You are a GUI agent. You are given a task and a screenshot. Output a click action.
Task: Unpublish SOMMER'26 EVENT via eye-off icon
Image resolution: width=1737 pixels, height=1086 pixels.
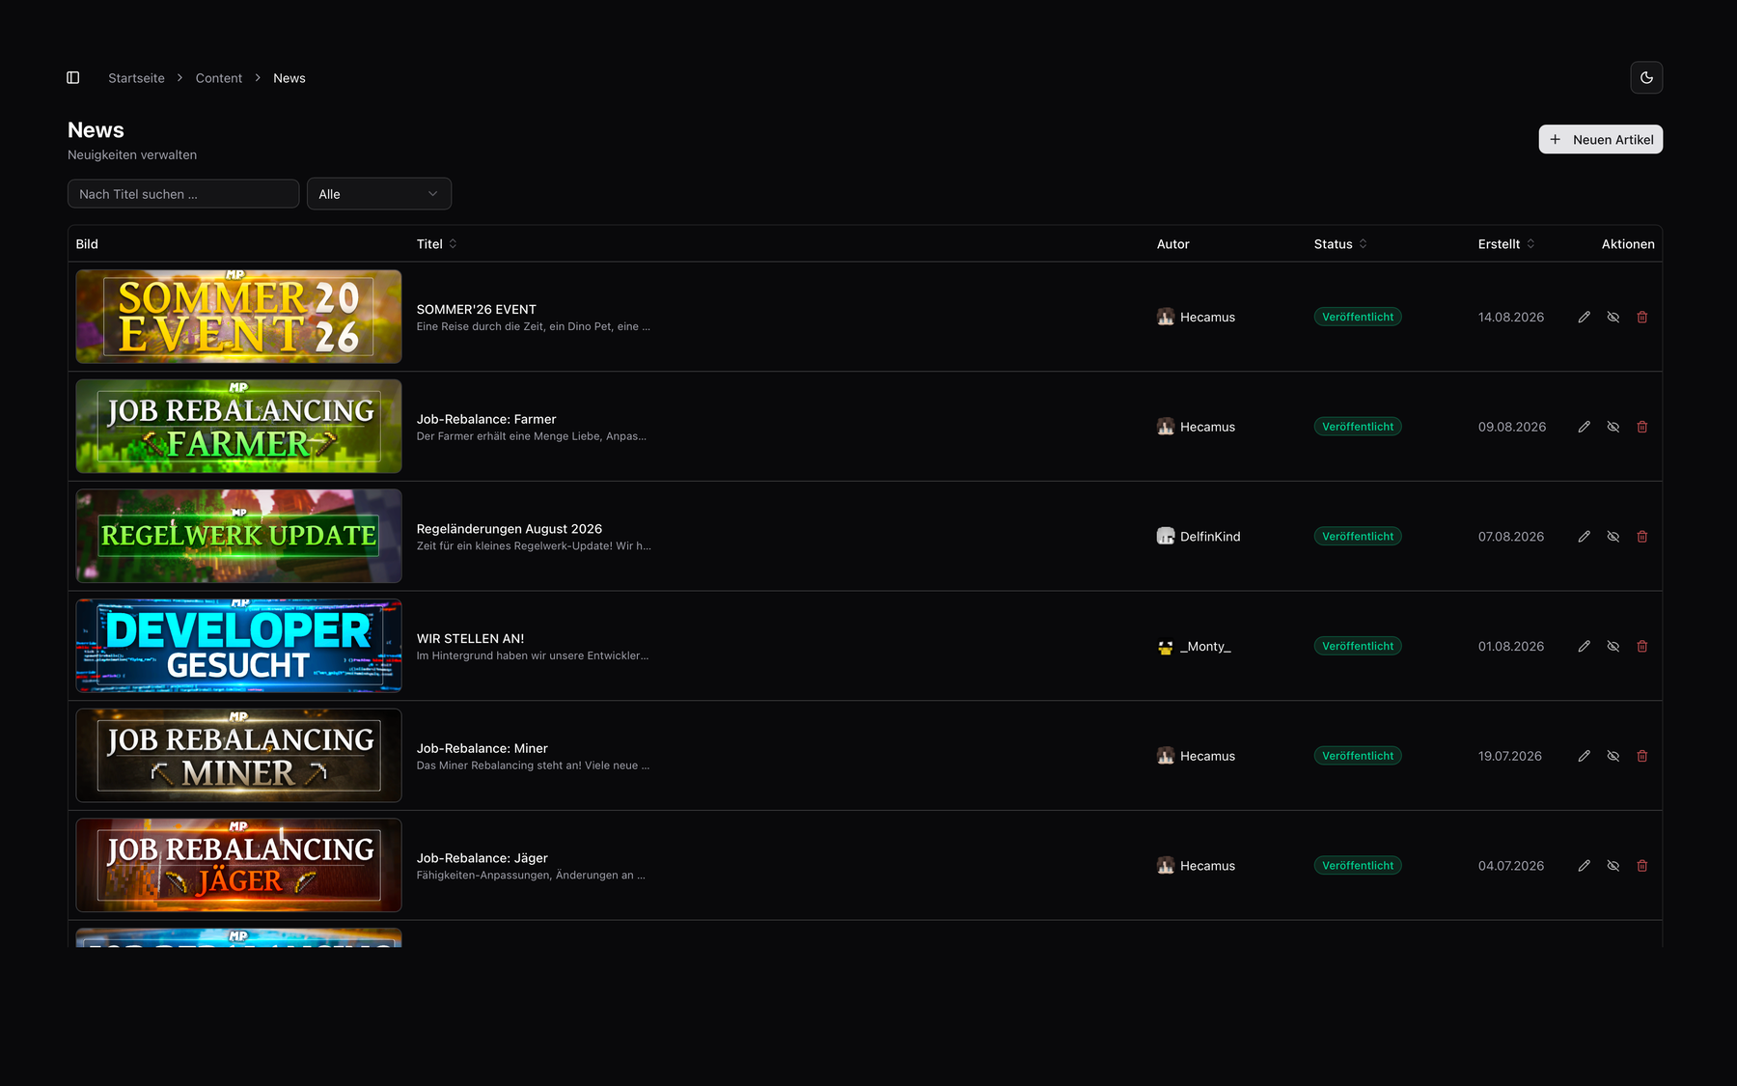pos(1613,318)
